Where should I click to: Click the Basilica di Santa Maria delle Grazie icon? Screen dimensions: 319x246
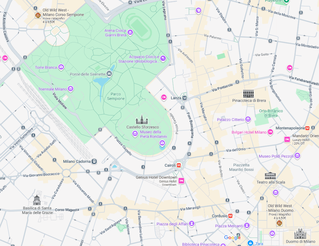[x=37, y=200]
